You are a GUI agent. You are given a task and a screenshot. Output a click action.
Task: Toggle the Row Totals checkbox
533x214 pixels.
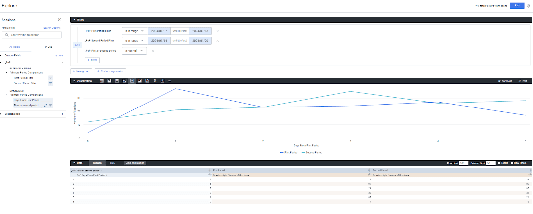pos(512,163)
